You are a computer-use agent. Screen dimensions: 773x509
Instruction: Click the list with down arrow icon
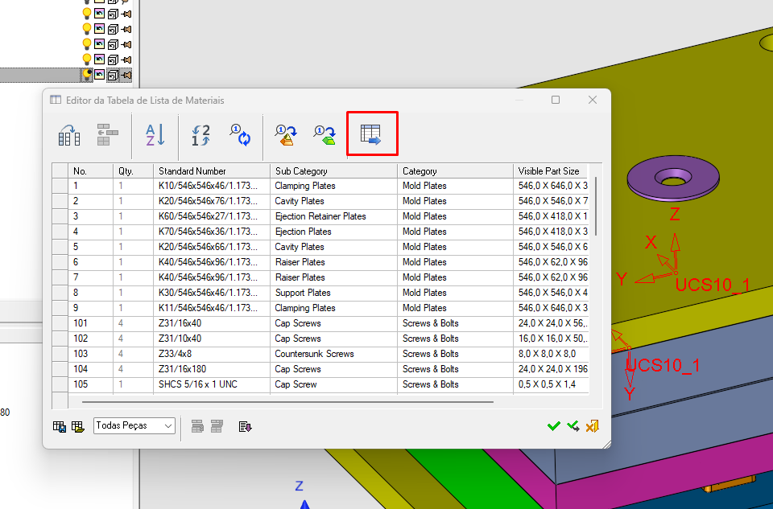click(x=246, y=426)
